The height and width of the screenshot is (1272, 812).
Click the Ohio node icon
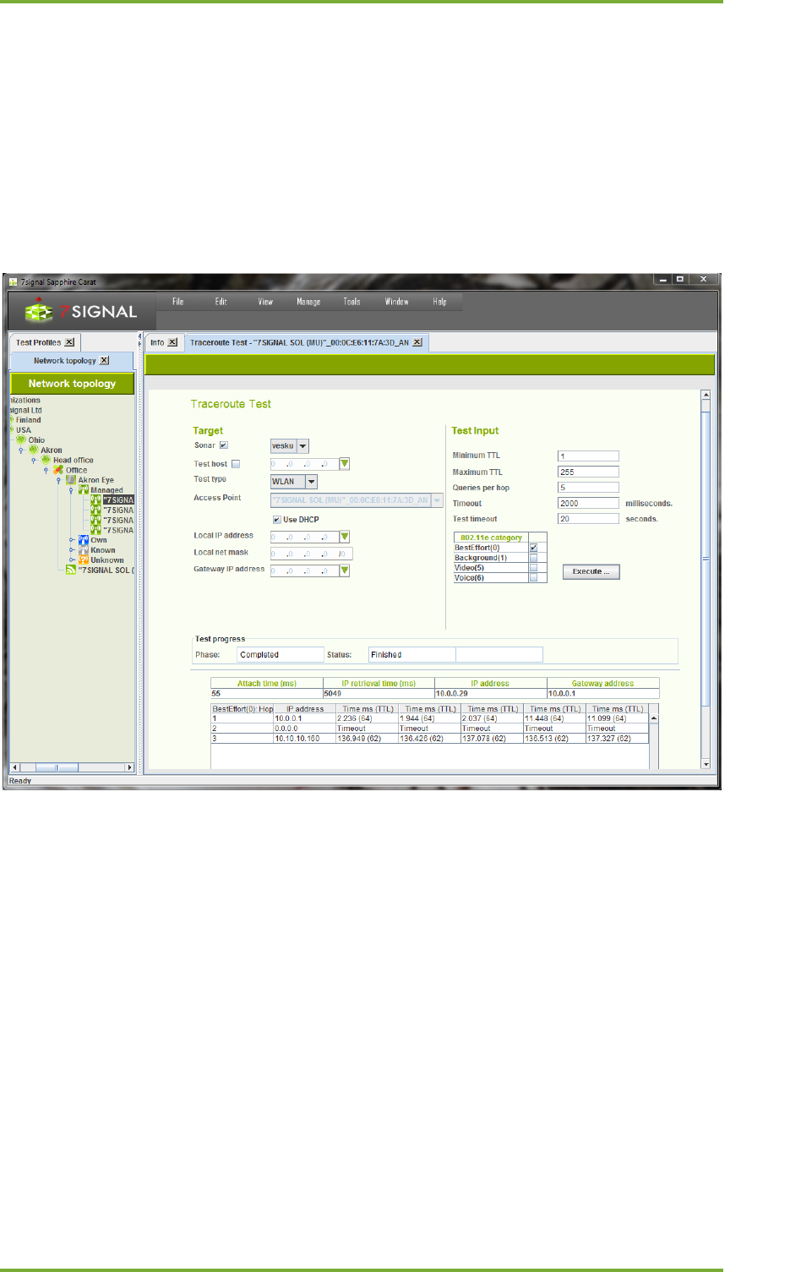(x=21, y=439)
